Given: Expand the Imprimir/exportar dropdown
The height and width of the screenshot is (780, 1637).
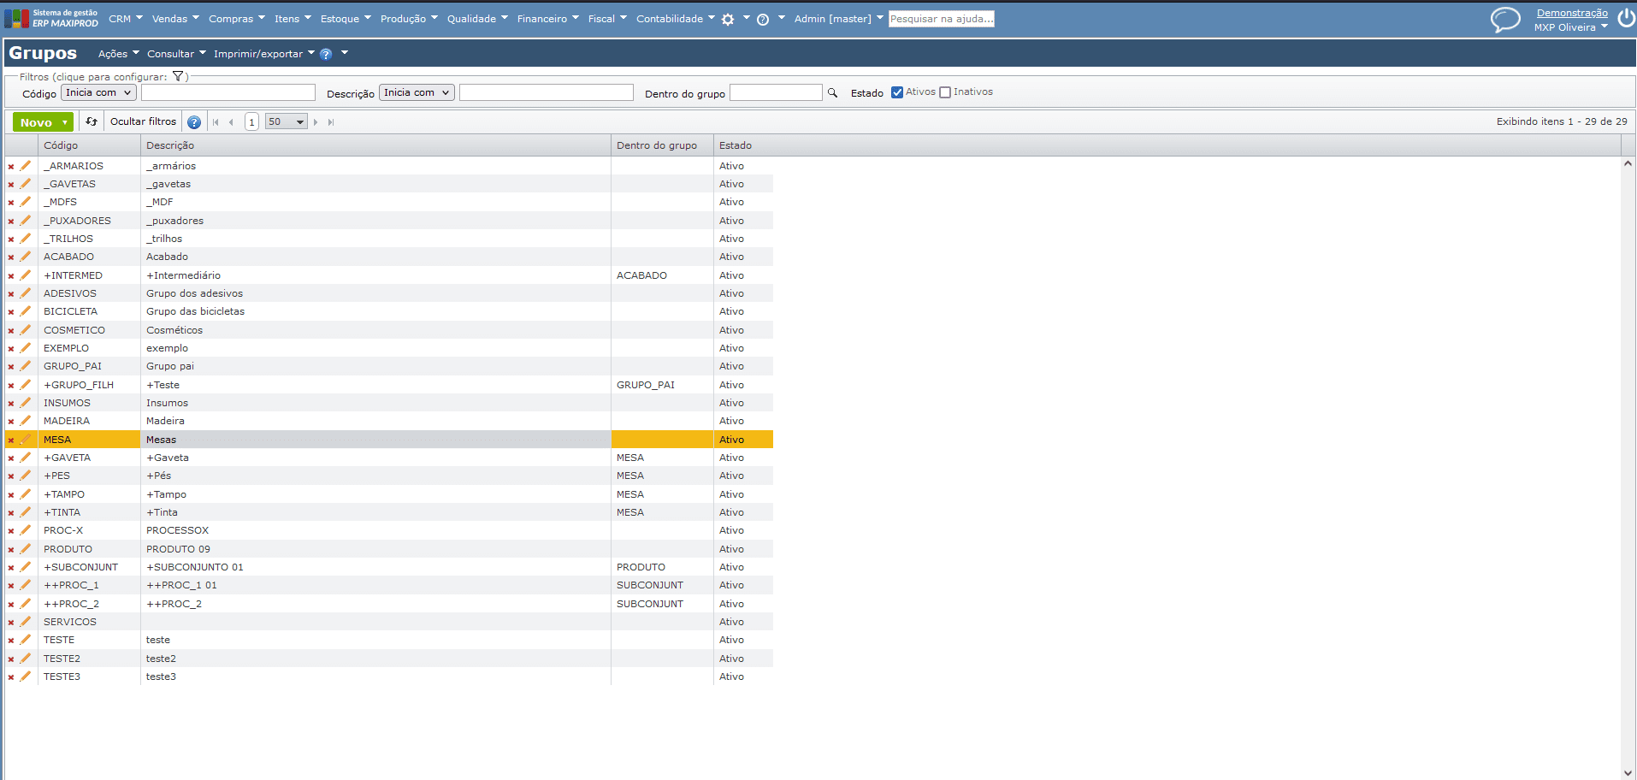Looking at the screenshot, I should [x=264, y=54].
